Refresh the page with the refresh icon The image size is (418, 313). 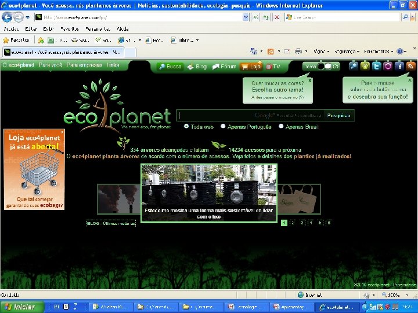point(266,17)
